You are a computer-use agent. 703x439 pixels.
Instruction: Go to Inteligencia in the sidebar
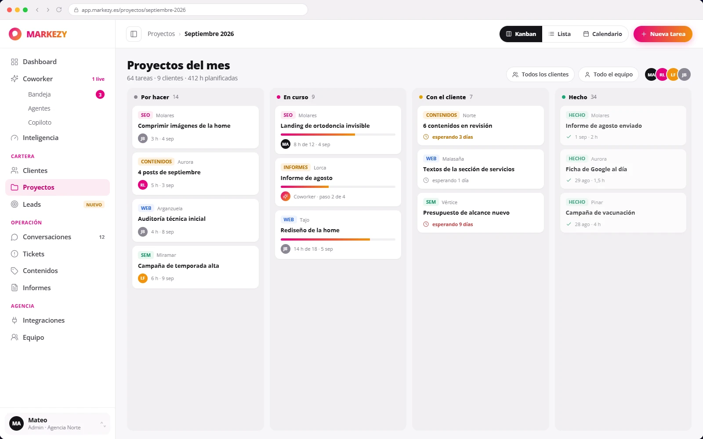(58, 138)
